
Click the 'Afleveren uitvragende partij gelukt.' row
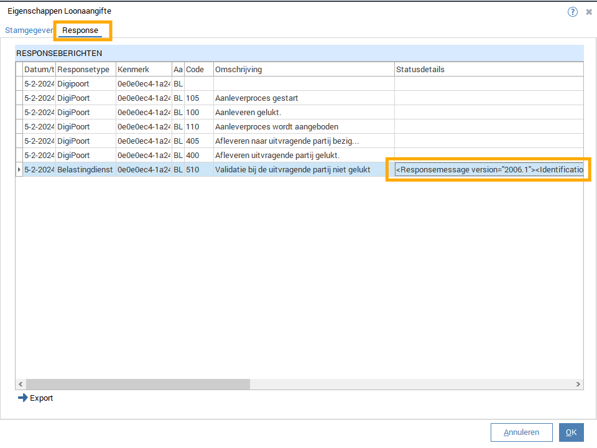pyautogui.click(x=277, y=156)
